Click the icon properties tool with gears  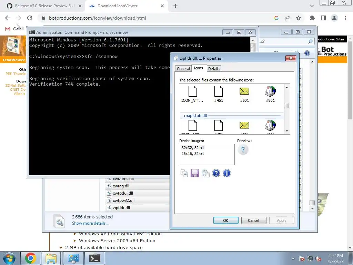coord(205,173)
